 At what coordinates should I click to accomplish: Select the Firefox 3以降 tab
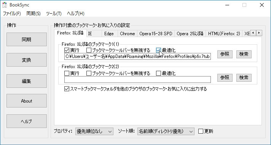pos(70,33)
